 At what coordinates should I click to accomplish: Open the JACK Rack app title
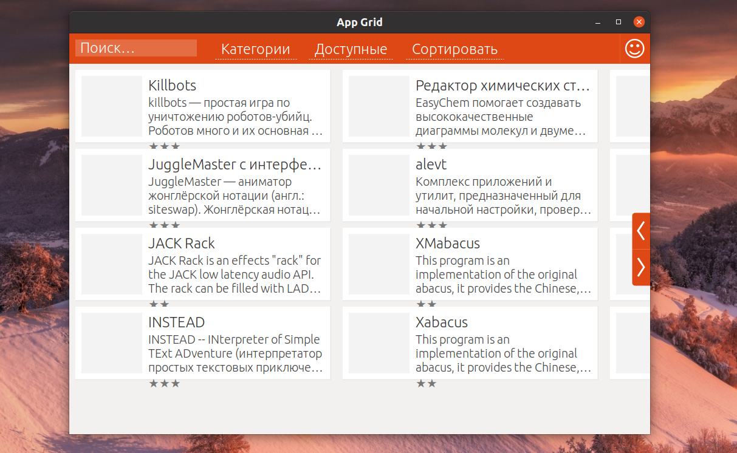tap(182, 244)
